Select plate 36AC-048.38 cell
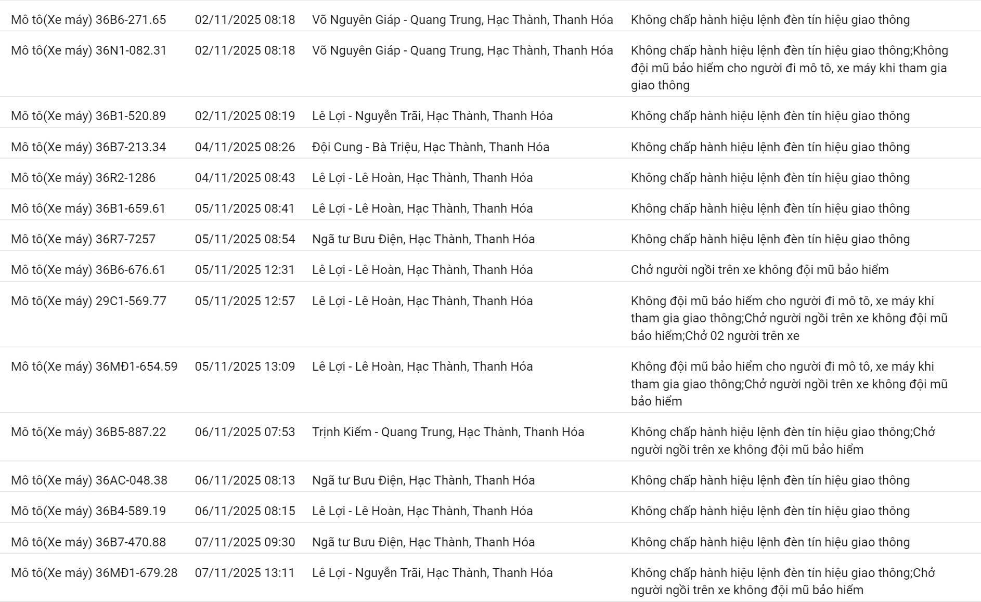 (x=89, y=480)
